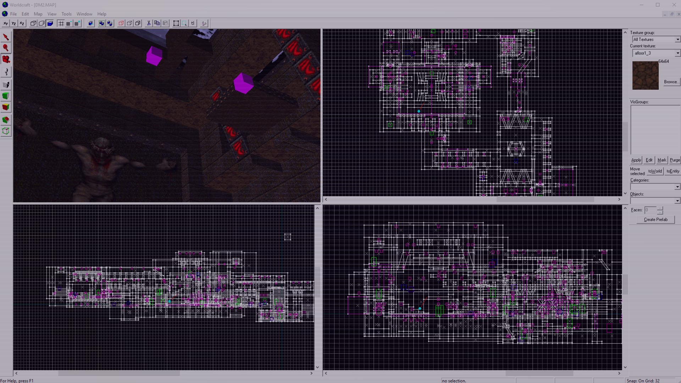Click the VisGroups Apply button
681x383 pixels.
[x=636, y=160]
